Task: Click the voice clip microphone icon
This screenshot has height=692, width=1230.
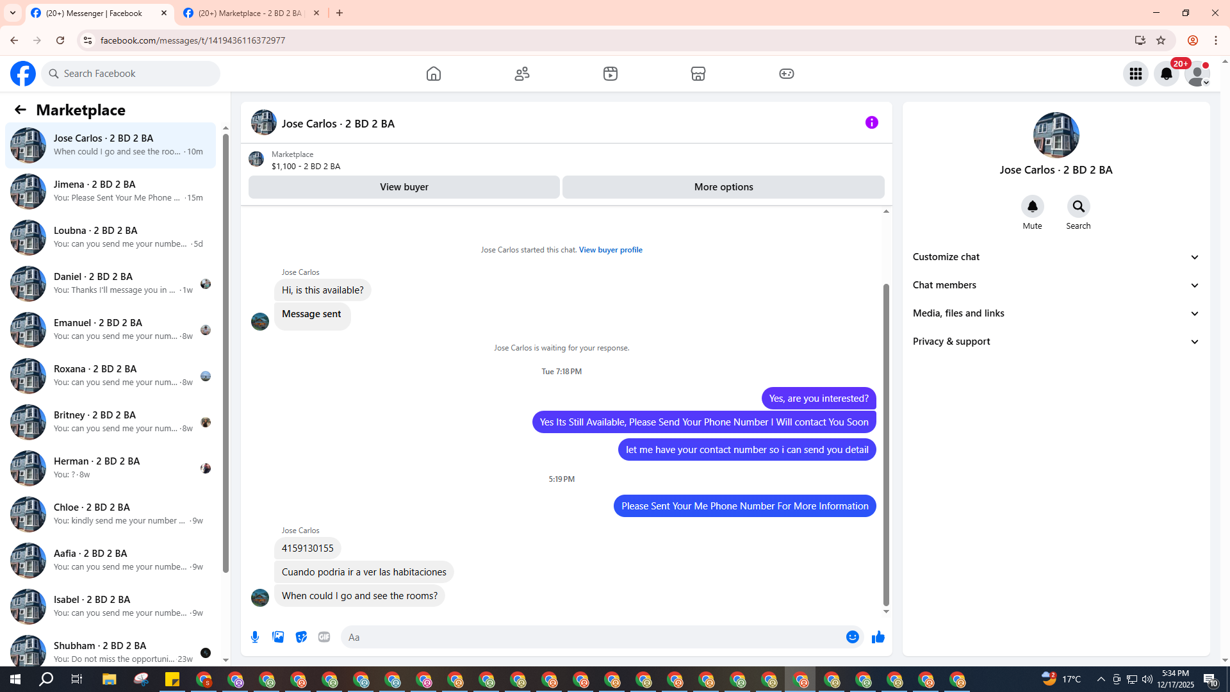Action: 255,637
